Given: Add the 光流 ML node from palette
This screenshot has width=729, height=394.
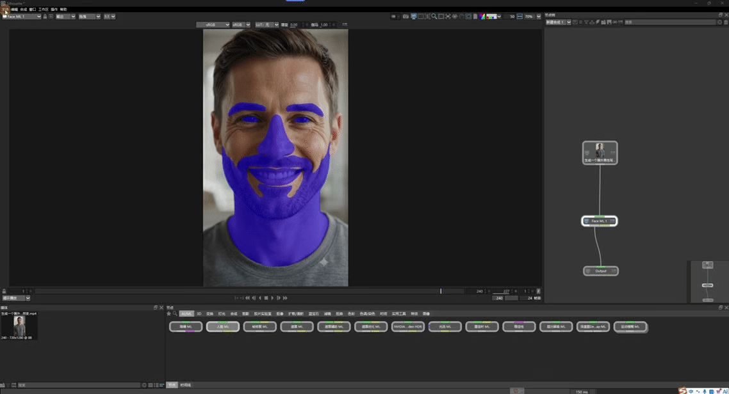Looking at the screenshot, I should pyautogui.click(x=445, y=326).
